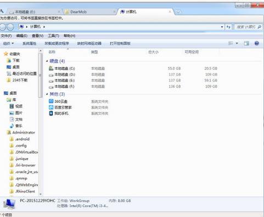Open new tab with plus button
Screen dimensions: 264x217
point(178,12)
